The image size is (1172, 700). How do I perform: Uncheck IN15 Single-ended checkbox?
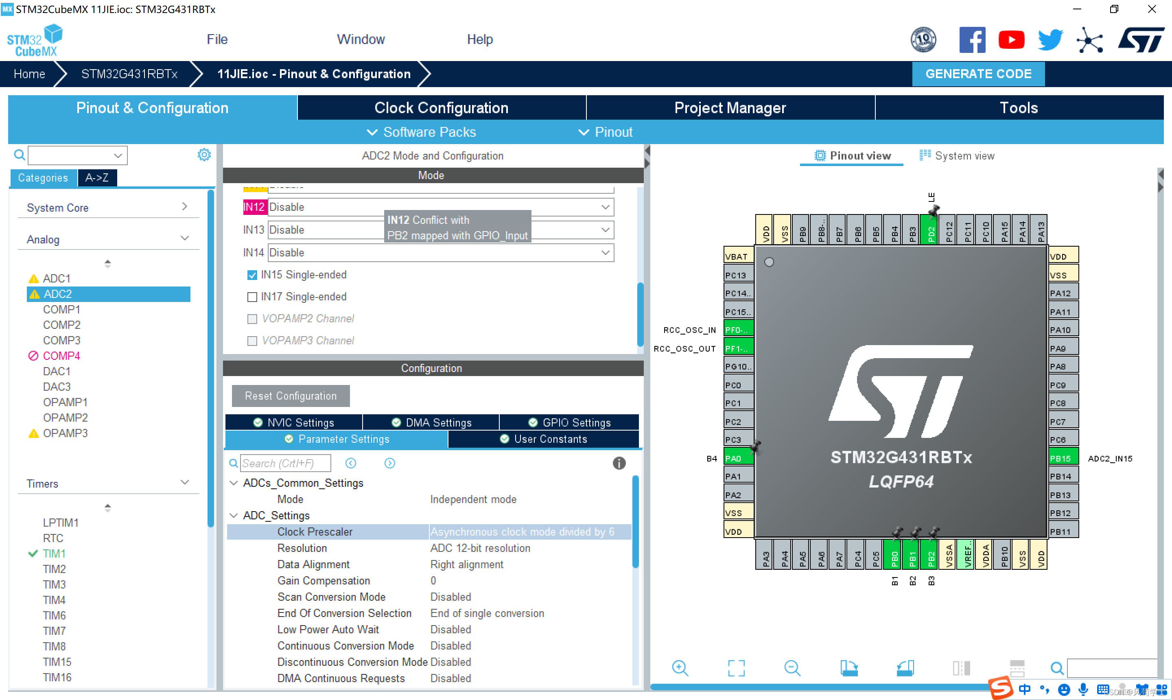(252, 275)
